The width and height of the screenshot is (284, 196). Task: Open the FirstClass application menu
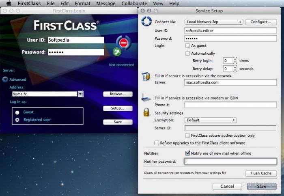(29, 3)
